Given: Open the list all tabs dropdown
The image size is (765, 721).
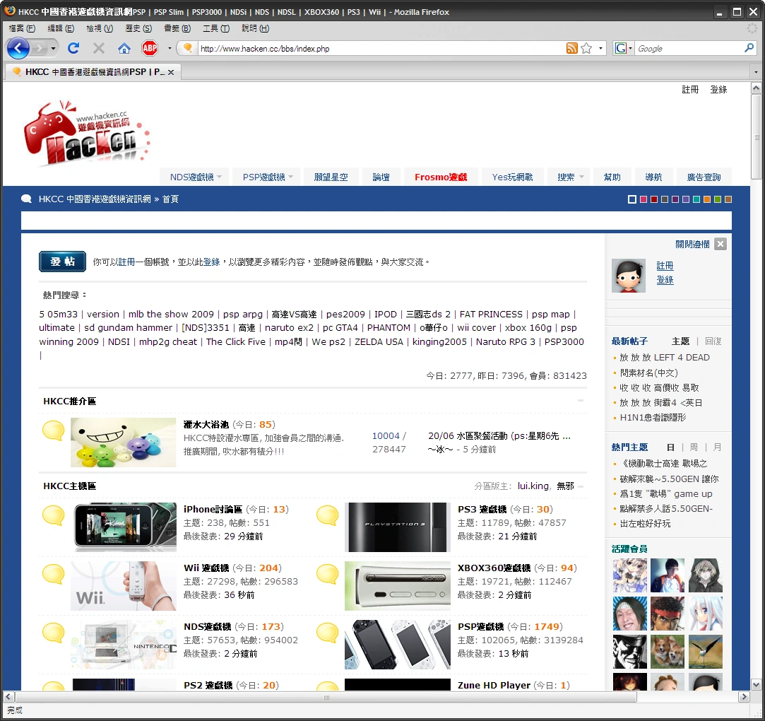Looking at the screenshot, I should coord(756,72).
